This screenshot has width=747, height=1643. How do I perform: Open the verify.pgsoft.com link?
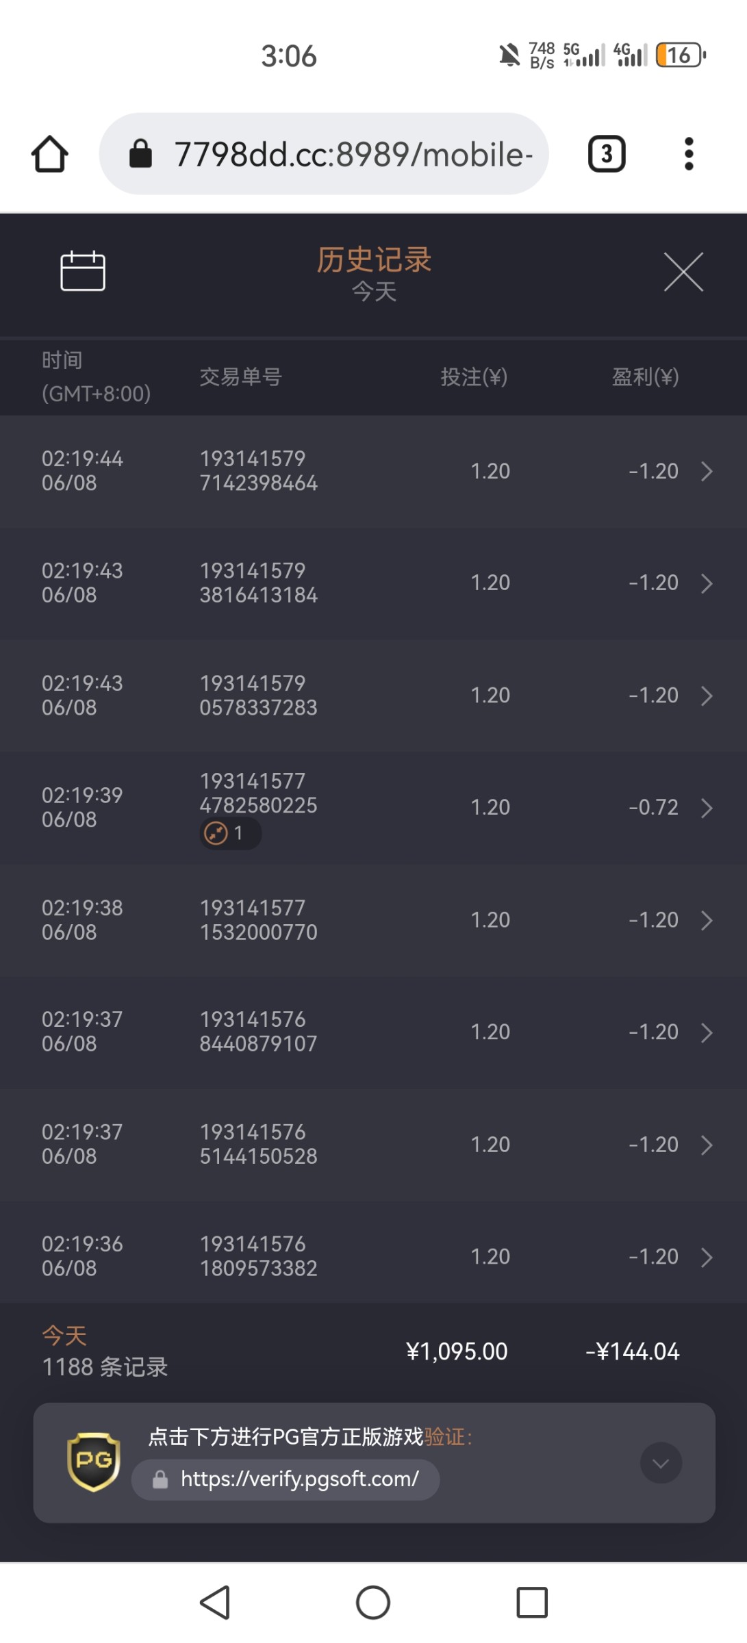coord(299,1479)
